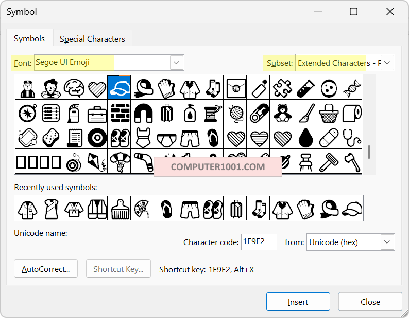Pick the heart with horizontal stripes symbol
The image size is (409, 318).
[258, 137]
